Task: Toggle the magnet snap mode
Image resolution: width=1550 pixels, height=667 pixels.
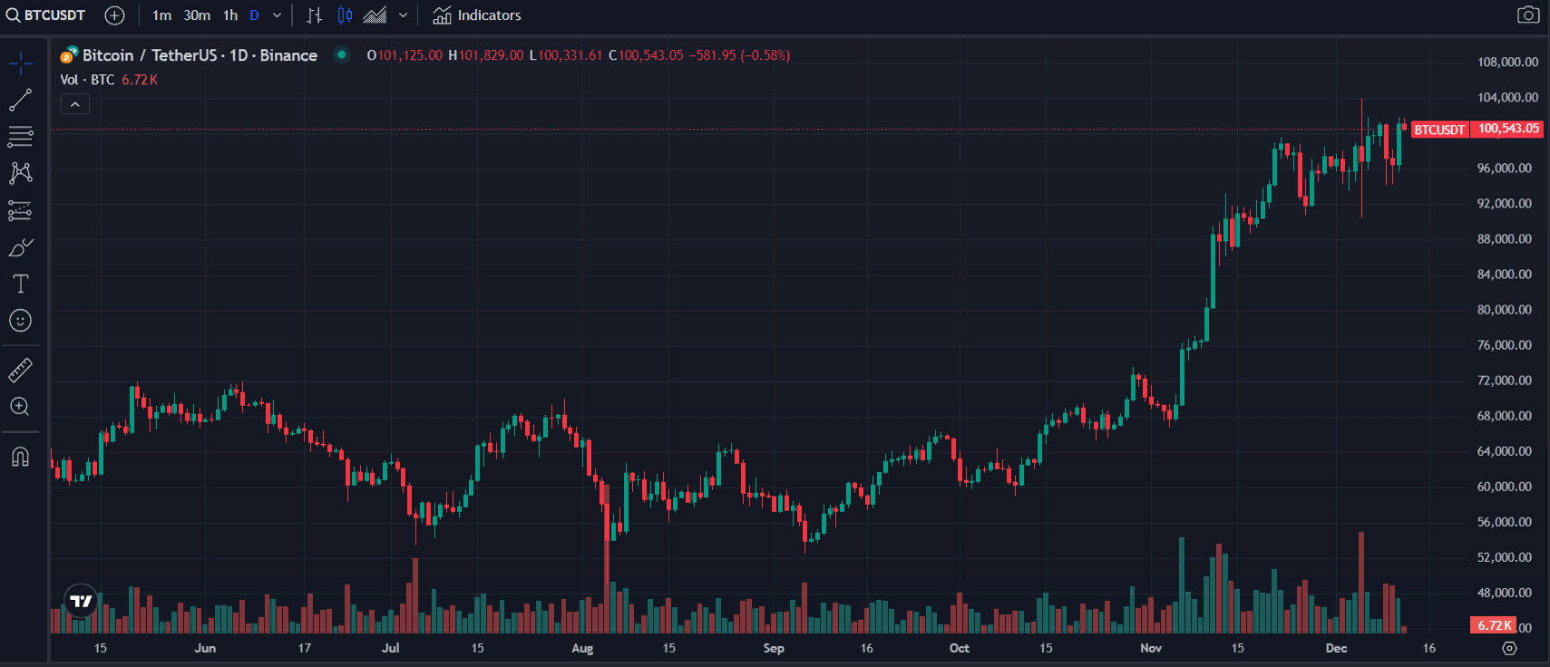Action: pos(21,456)
